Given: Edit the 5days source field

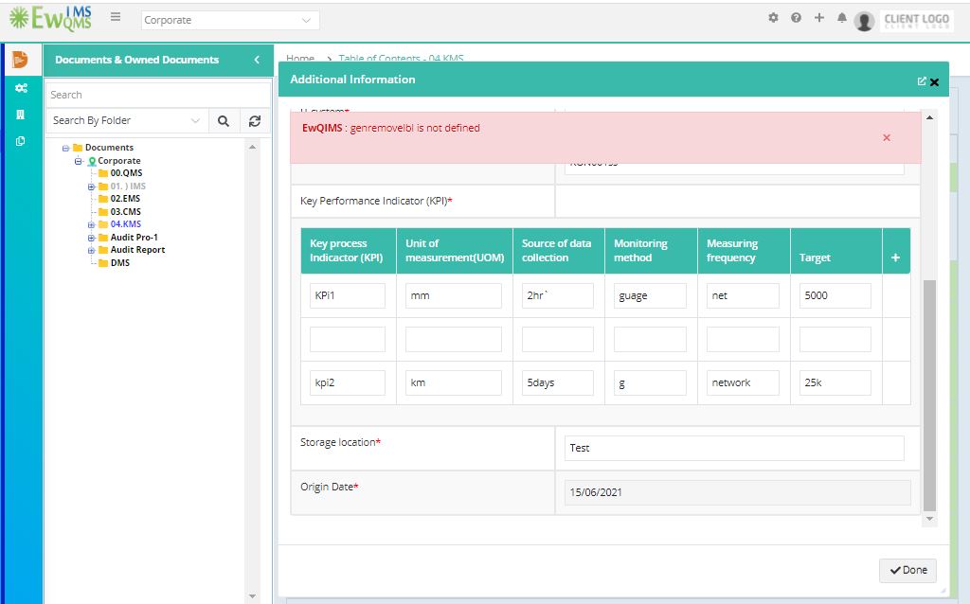Looking at the screenshot, I should click(558, 383).
